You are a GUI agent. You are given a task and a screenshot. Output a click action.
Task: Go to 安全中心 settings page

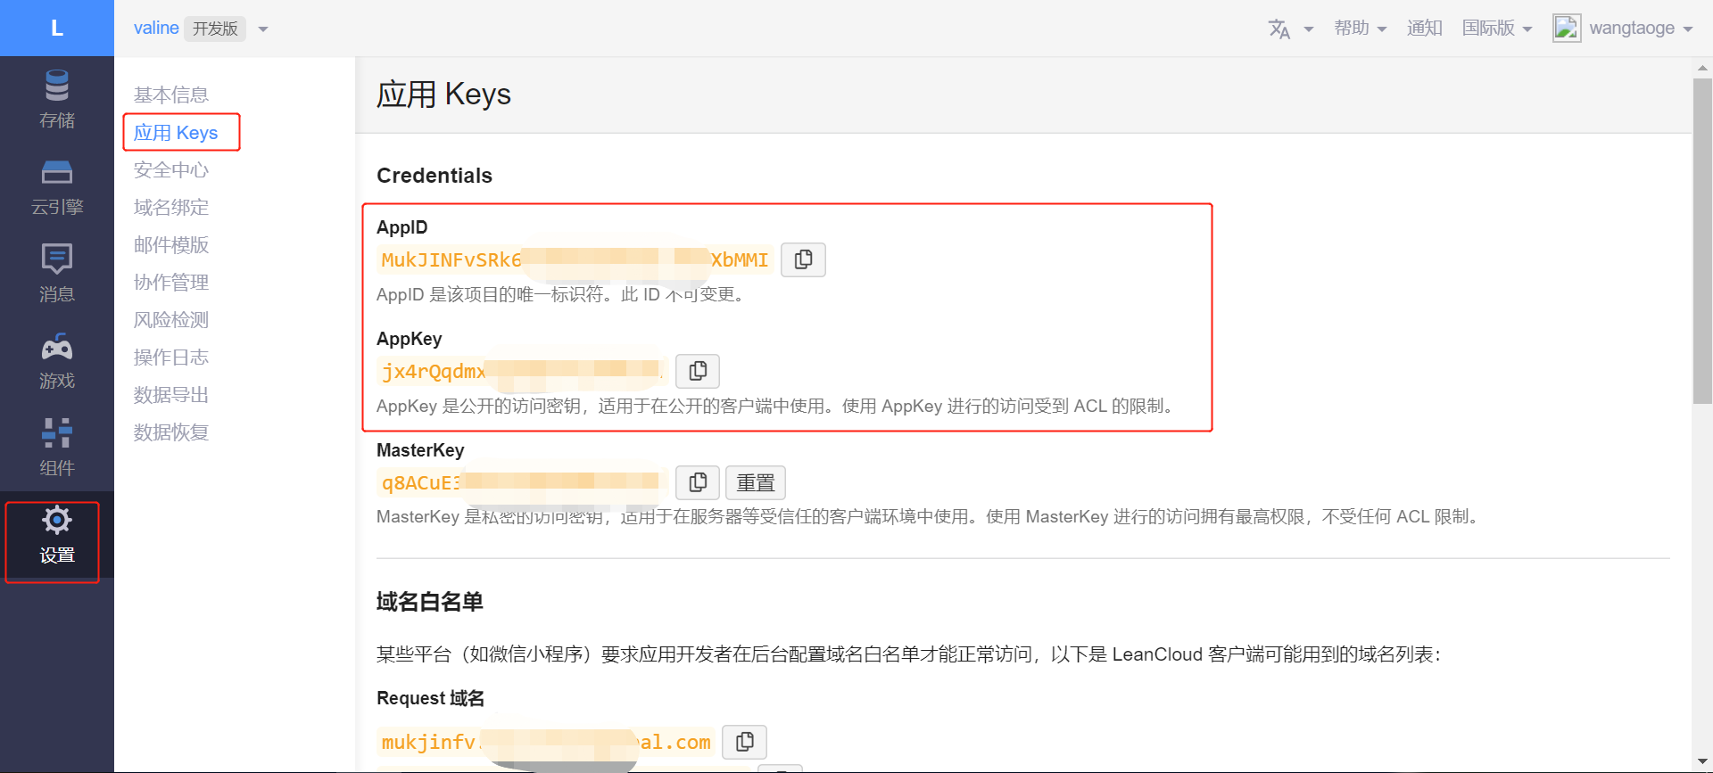(x=171, y=169)
